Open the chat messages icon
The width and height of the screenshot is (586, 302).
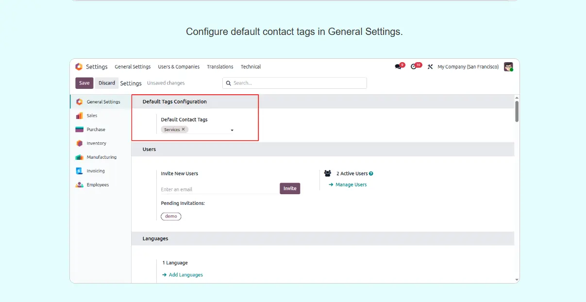pyautogui.click(x=398, y=67)
